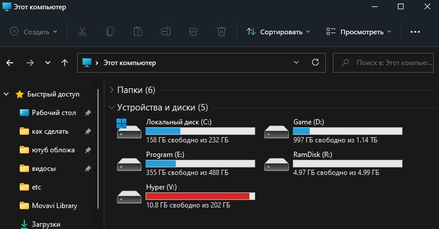
Task: Click the RamDisk (R:) drive name
Action: coord(313,155)
